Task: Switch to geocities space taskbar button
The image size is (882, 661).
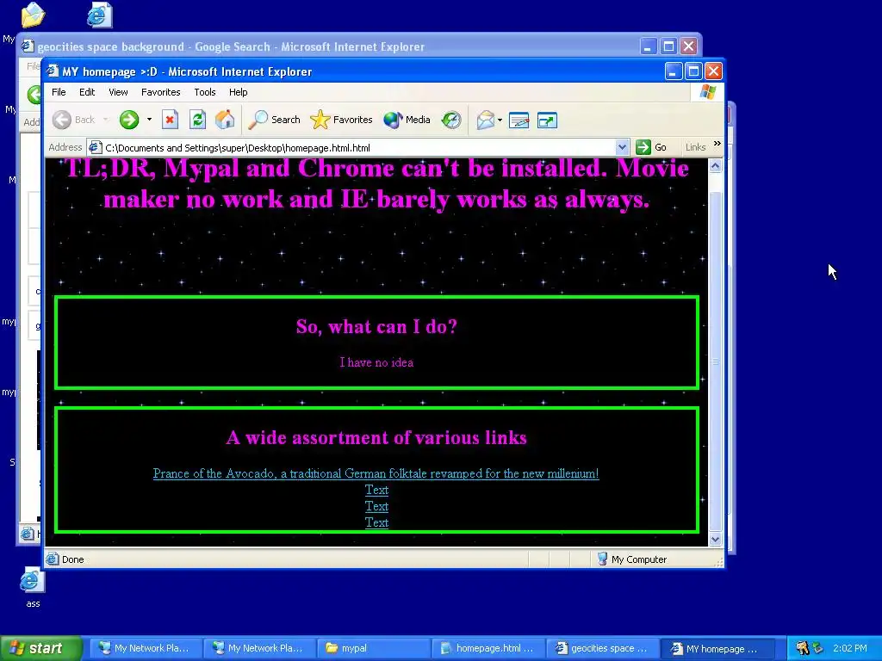Action: tap(601, 648)
